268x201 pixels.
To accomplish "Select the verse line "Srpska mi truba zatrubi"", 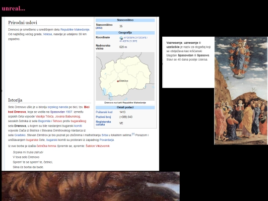I will click(x=28, y=152).
